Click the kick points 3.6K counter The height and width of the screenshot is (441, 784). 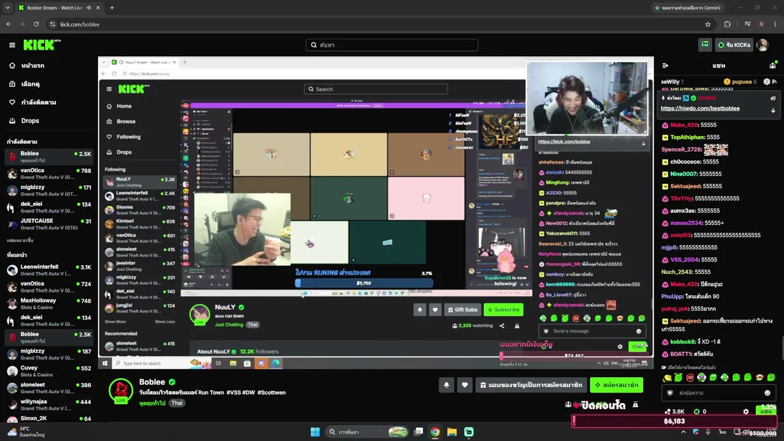tap(676, 412)
